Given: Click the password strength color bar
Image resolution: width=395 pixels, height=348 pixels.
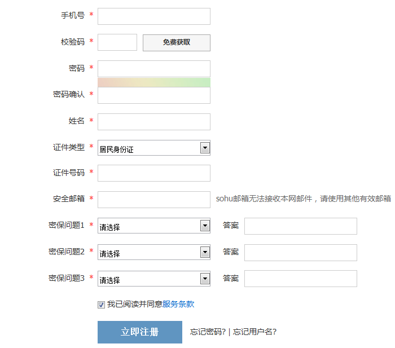Looking at the screenshot, I should click(x=153, y=83).
